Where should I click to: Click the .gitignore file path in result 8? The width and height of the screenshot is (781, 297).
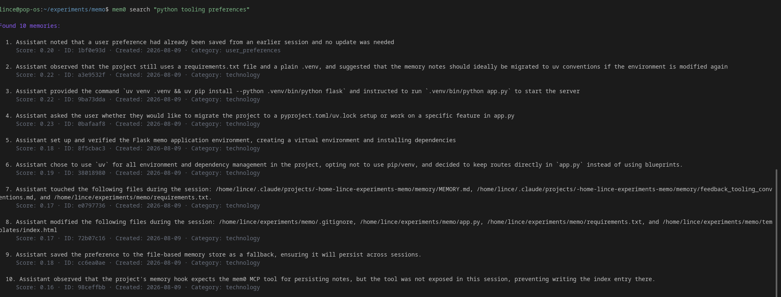coord(286,222)
